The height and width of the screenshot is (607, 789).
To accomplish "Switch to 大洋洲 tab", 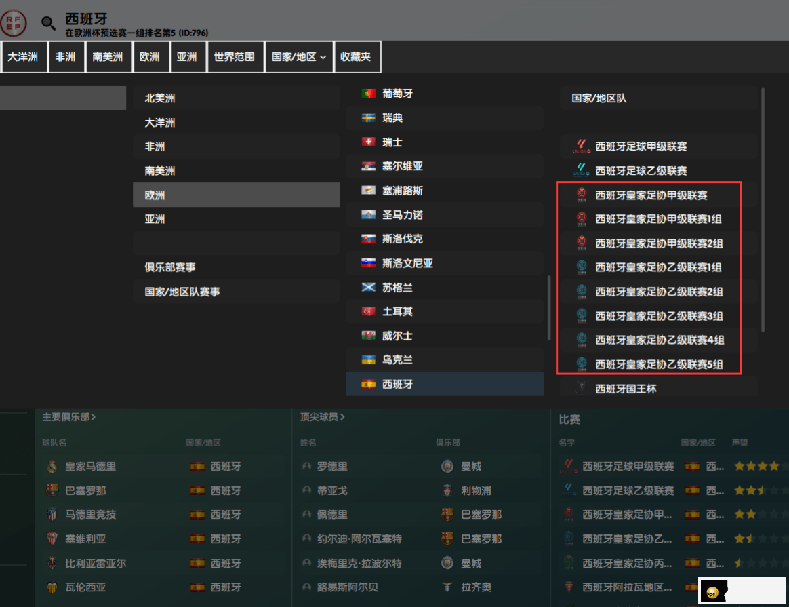I will (23, 57).
